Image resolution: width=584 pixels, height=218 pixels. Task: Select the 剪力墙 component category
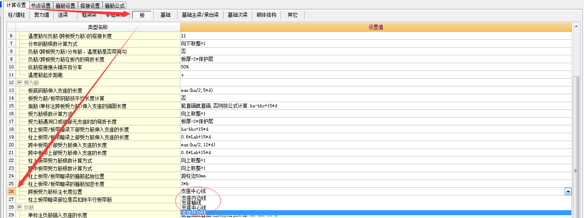tap(41, 15)
